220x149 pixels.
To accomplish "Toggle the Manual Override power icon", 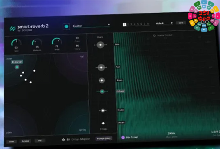I will coord(154,36).
